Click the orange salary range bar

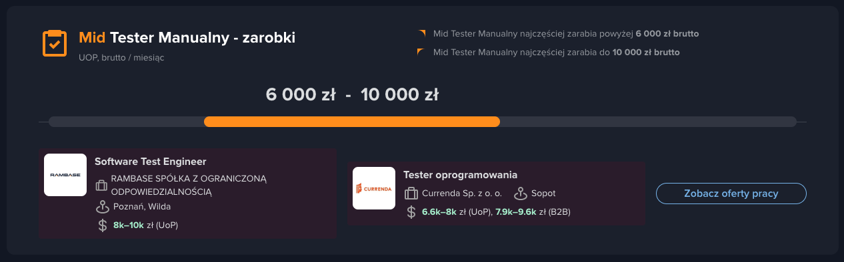(352, 122)
